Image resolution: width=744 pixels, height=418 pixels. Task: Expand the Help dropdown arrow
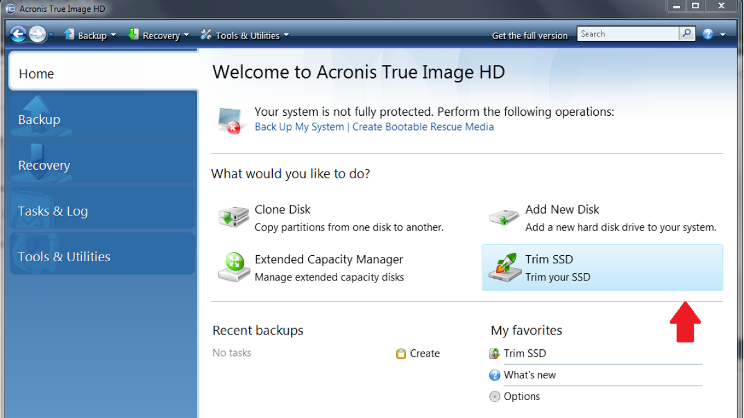pos(722,35)
